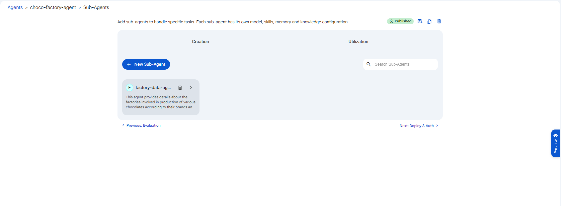
Task: Focus the Search Sub-Agents field
Action: (400, 64)
